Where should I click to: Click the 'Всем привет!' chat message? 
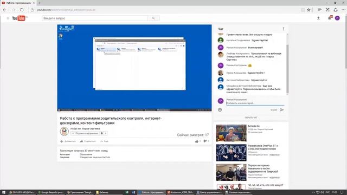tap(255, 48)
